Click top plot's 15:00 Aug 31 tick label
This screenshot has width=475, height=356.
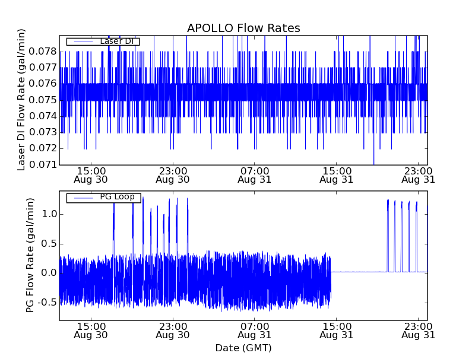tap(336, 174)
